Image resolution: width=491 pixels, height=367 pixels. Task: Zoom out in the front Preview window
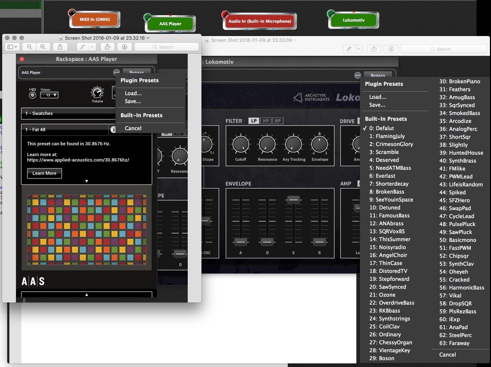(x=30, y=47)
